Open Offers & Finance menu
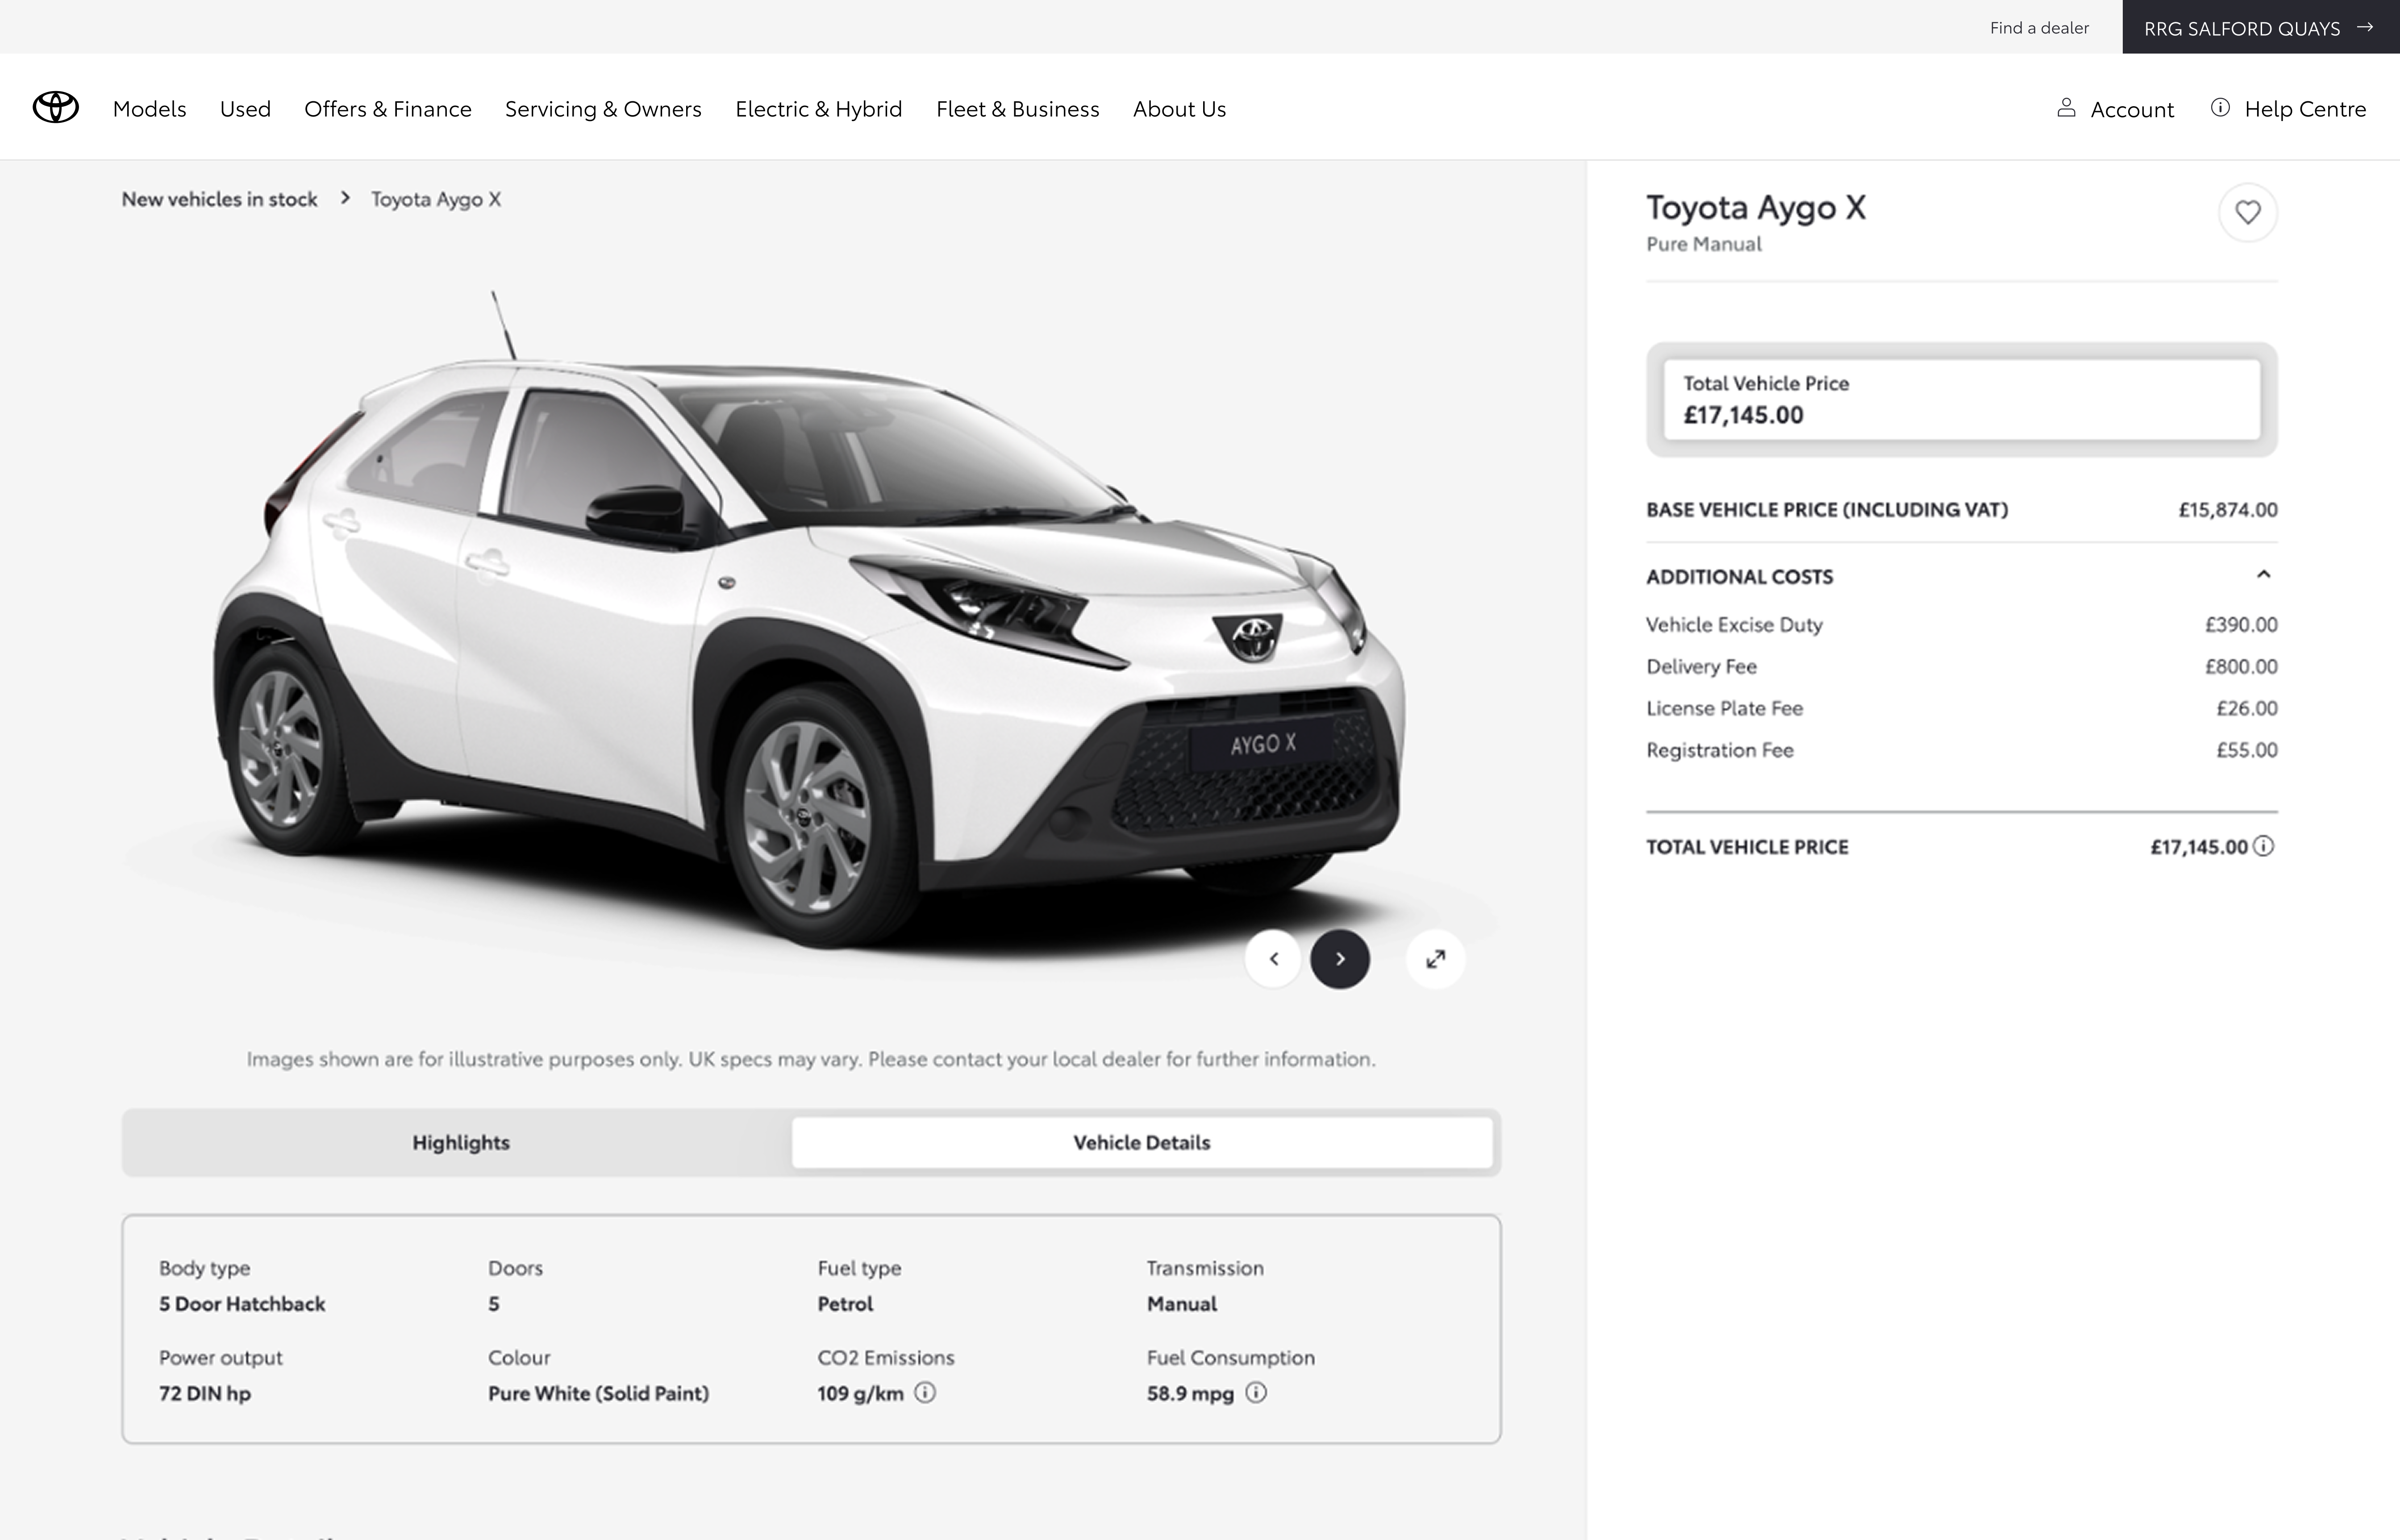The image size is (2400, 1540). tap(388, 108)
